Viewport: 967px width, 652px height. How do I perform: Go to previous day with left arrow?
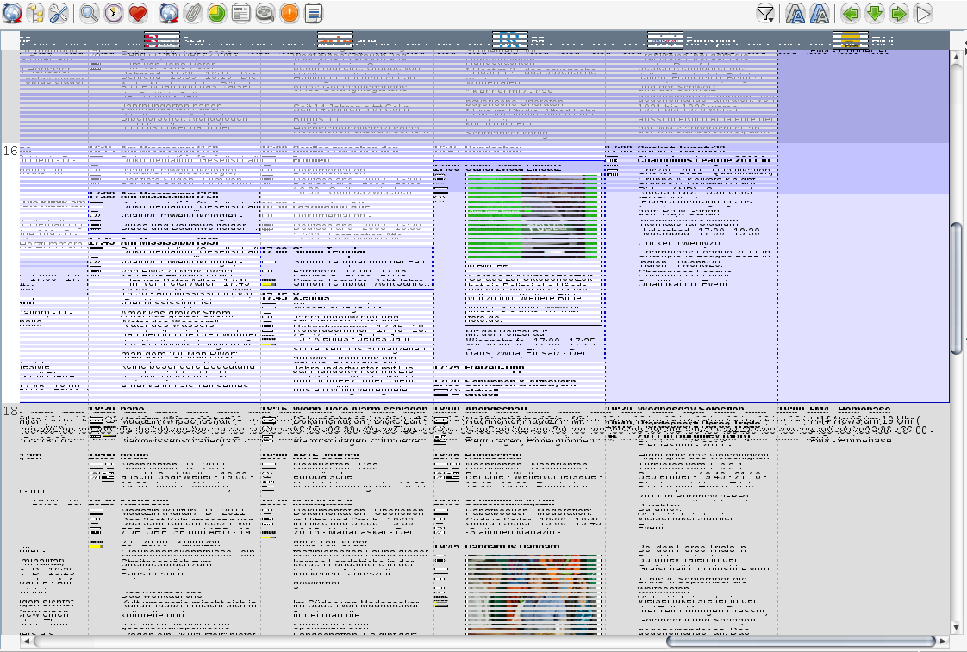(851, 13)
